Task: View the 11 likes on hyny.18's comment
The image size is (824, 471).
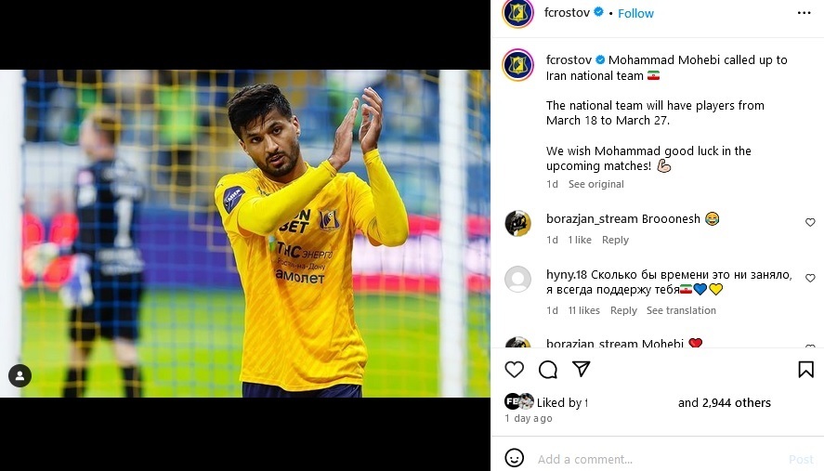Action: (x=583, y=310)
